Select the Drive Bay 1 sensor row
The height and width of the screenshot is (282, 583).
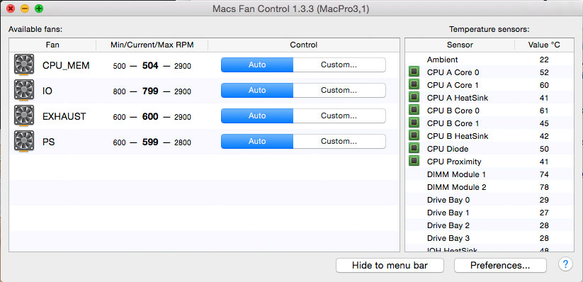[489, 213]
